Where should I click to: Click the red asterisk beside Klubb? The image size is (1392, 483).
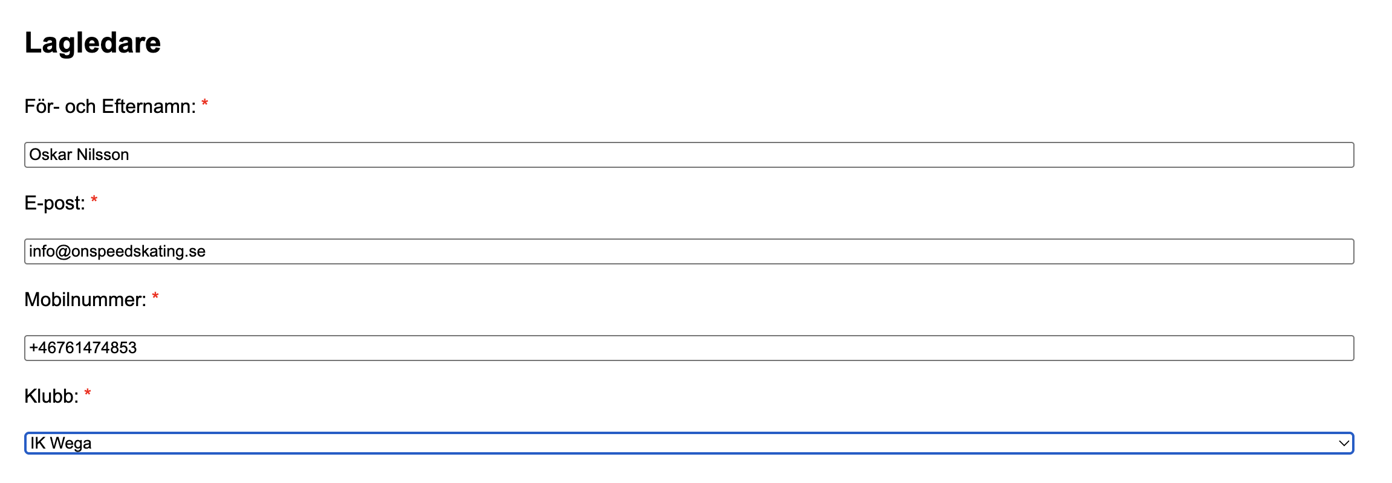pos(88,394)
